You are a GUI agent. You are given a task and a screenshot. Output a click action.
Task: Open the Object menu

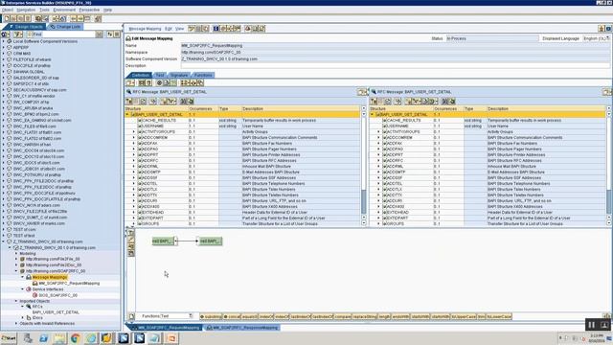click(8, 10)
